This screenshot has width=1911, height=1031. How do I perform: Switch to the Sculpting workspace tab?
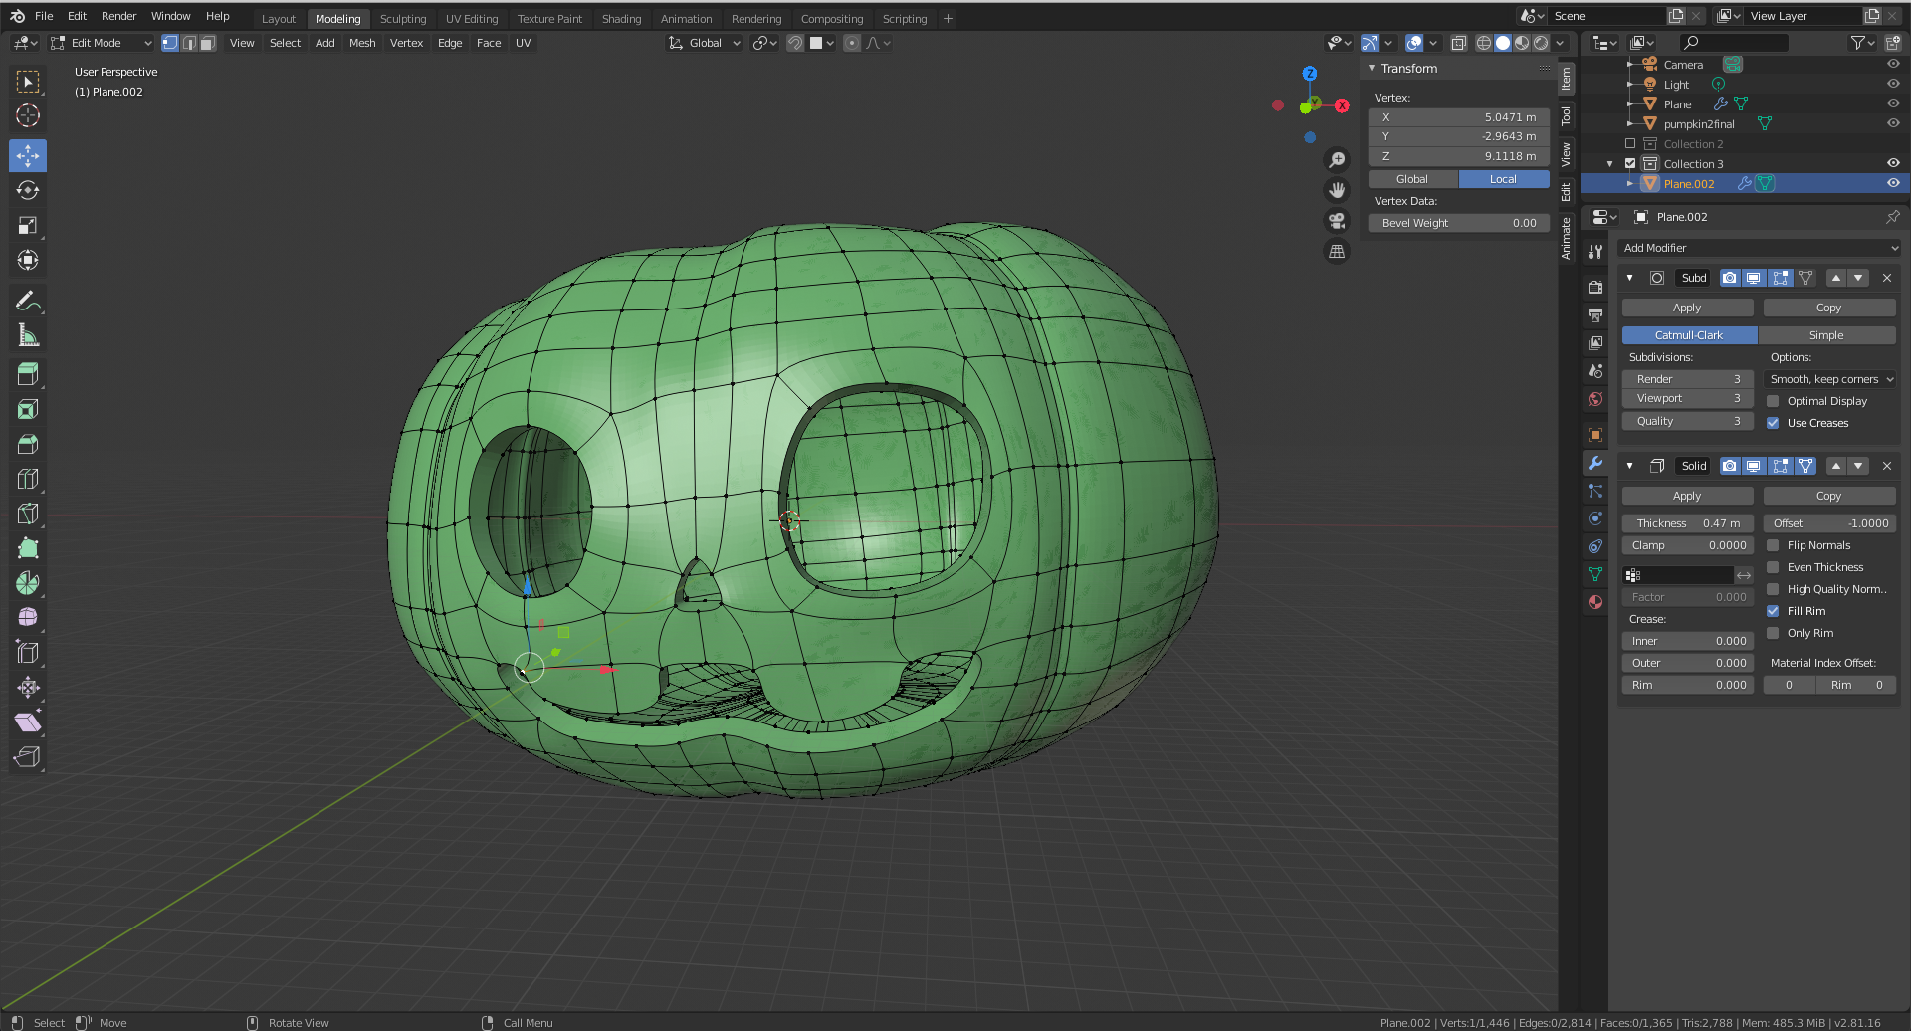click(x=403, y=19)
